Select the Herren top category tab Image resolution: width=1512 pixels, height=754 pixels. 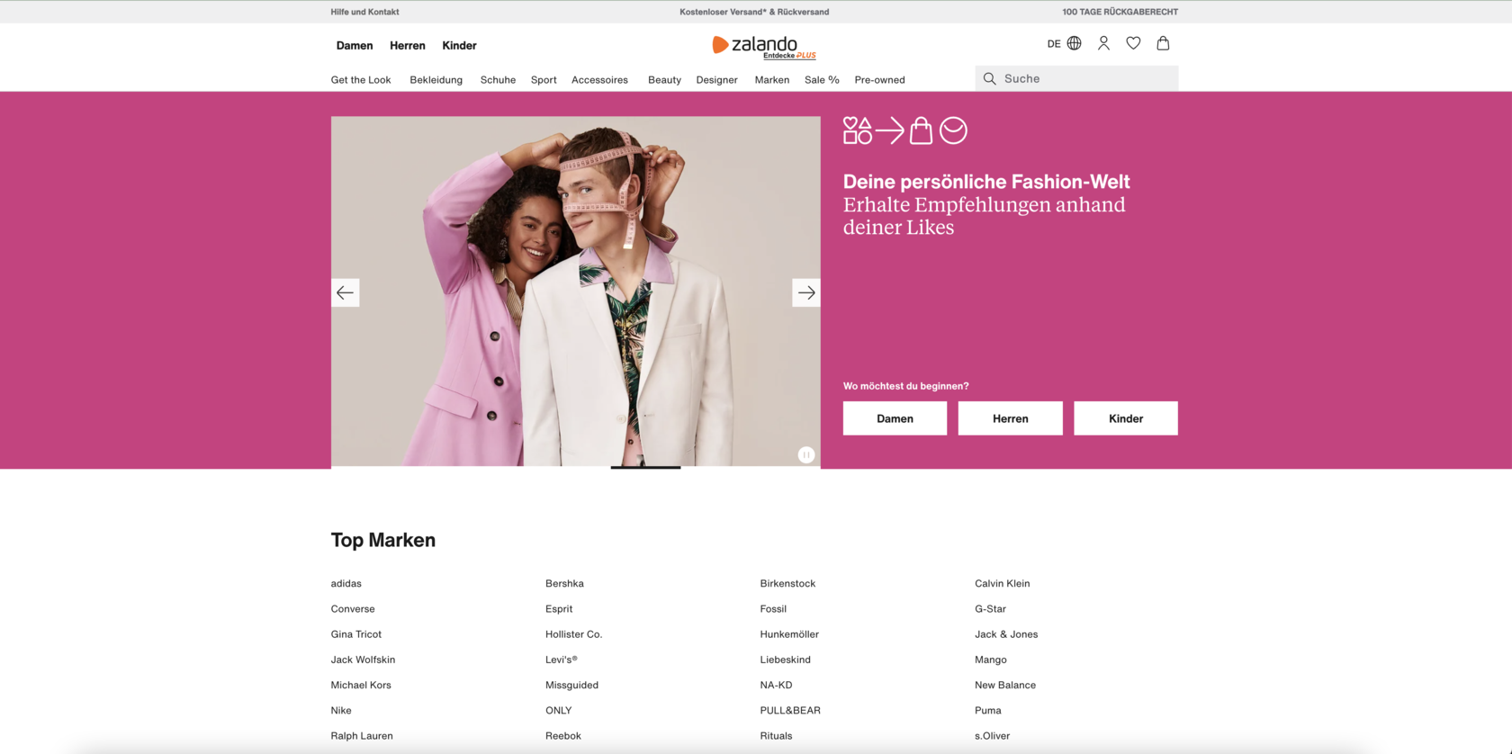pyautogui.click(x=408, y=46)
